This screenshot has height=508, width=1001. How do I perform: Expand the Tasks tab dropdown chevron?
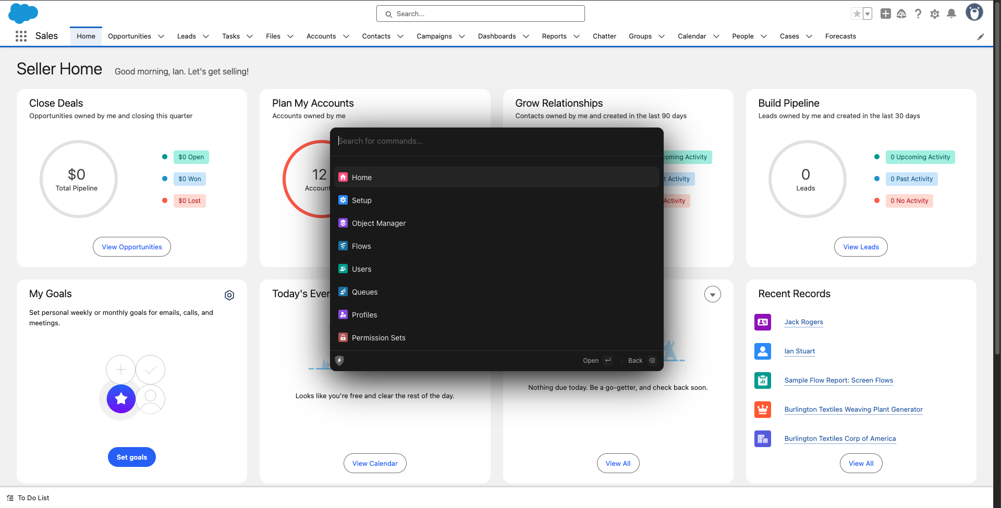250,36
